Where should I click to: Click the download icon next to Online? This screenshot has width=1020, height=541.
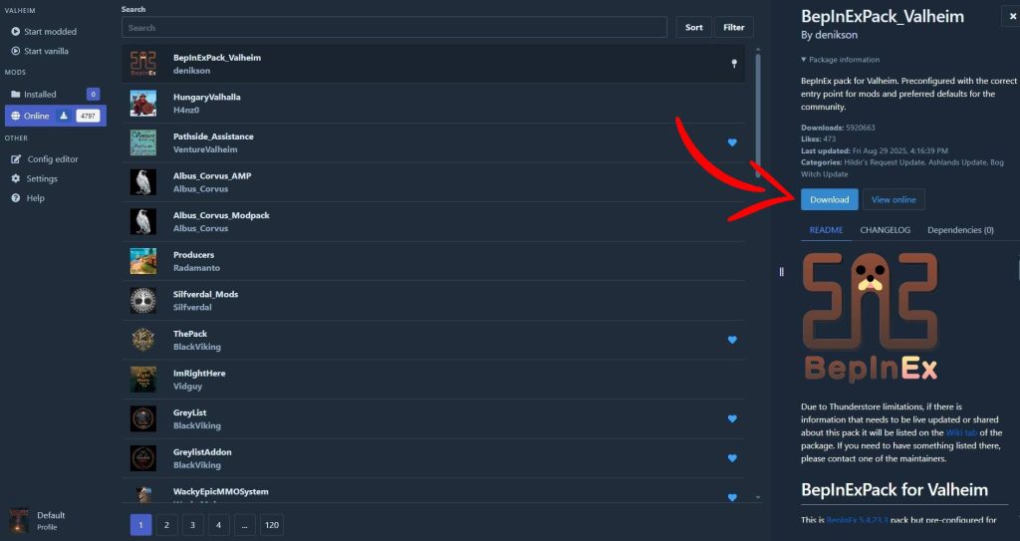64,116
